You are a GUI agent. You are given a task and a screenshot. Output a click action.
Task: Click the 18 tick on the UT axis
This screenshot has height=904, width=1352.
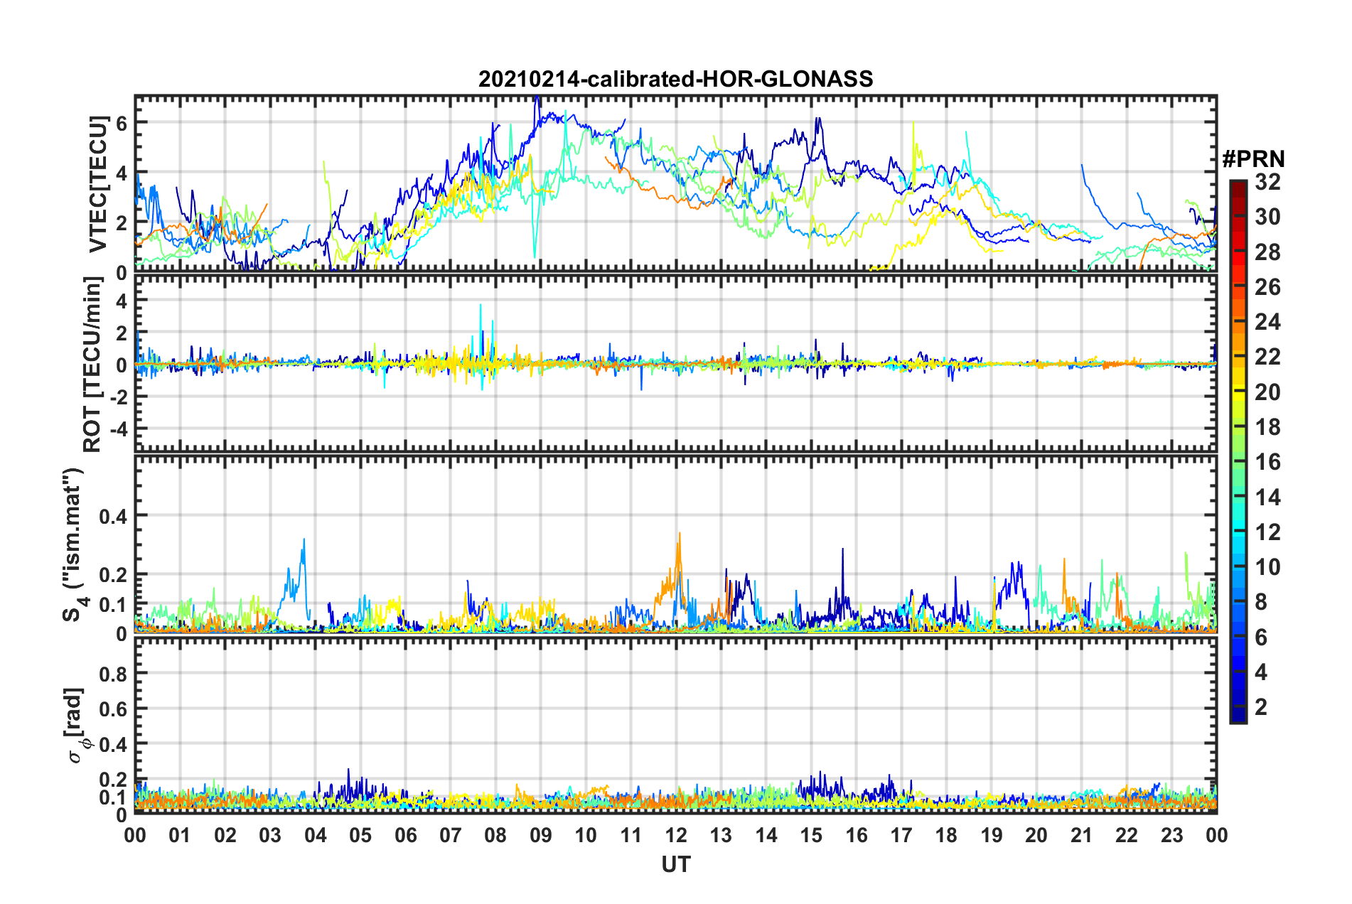click(946, 835)
